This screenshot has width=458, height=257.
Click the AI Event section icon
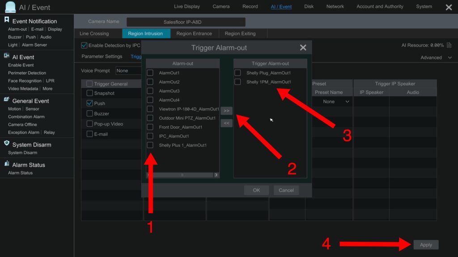click(6, 56)
